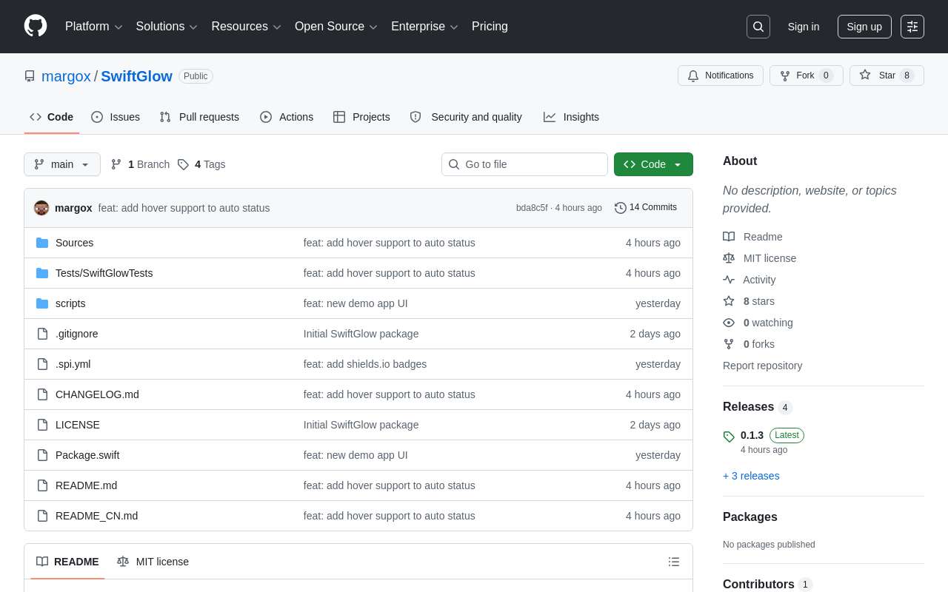Screen dimensions: 948x592
Task: Switch to the Pull requests tab
Action: click(x=199, y=117)
